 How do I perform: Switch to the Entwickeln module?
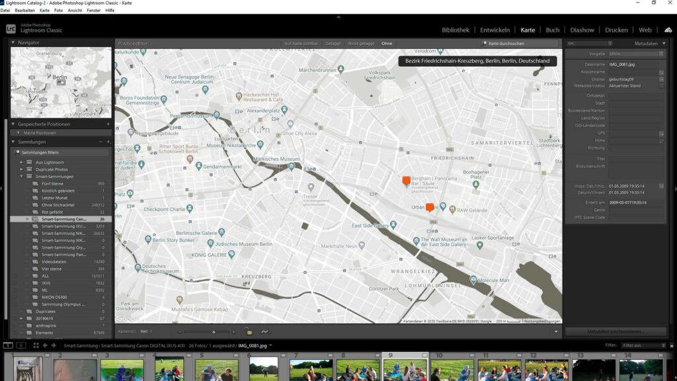pyautogui.click(x=495, y=30)
